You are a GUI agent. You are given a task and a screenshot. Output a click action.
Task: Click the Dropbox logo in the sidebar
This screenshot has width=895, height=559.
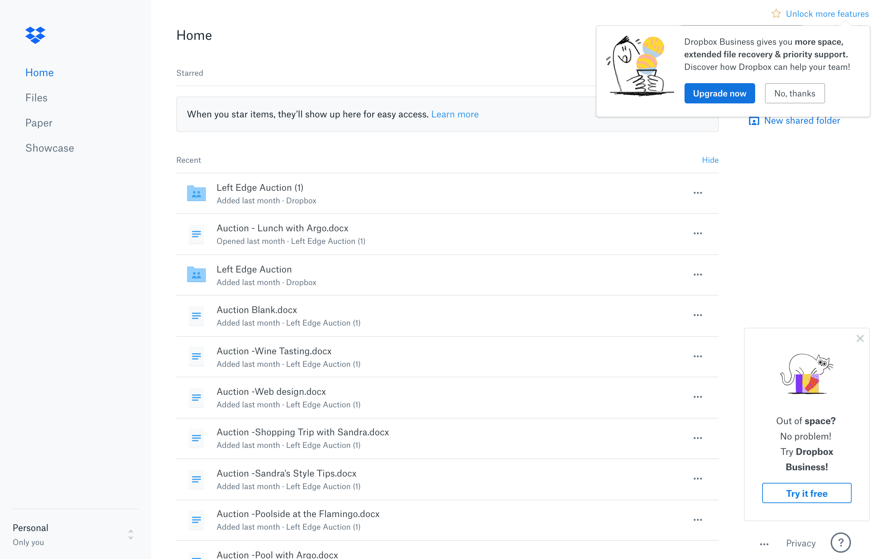tap(35, 35)
